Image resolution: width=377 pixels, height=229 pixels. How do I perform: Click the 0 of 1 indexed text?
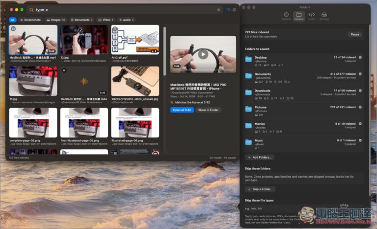[x=346, y=140]
